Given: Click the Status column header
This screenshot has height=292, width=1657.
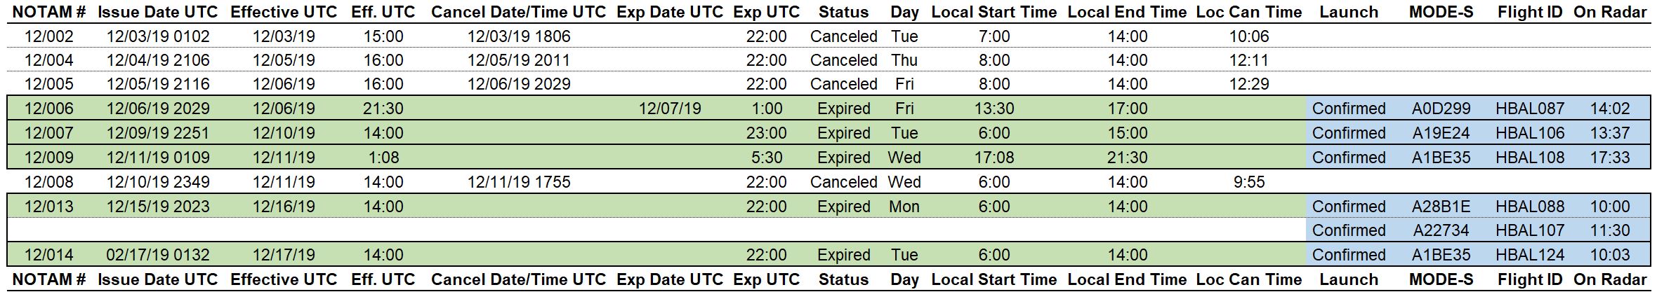Looking at the screenshot, I should [x=843, y=12].
